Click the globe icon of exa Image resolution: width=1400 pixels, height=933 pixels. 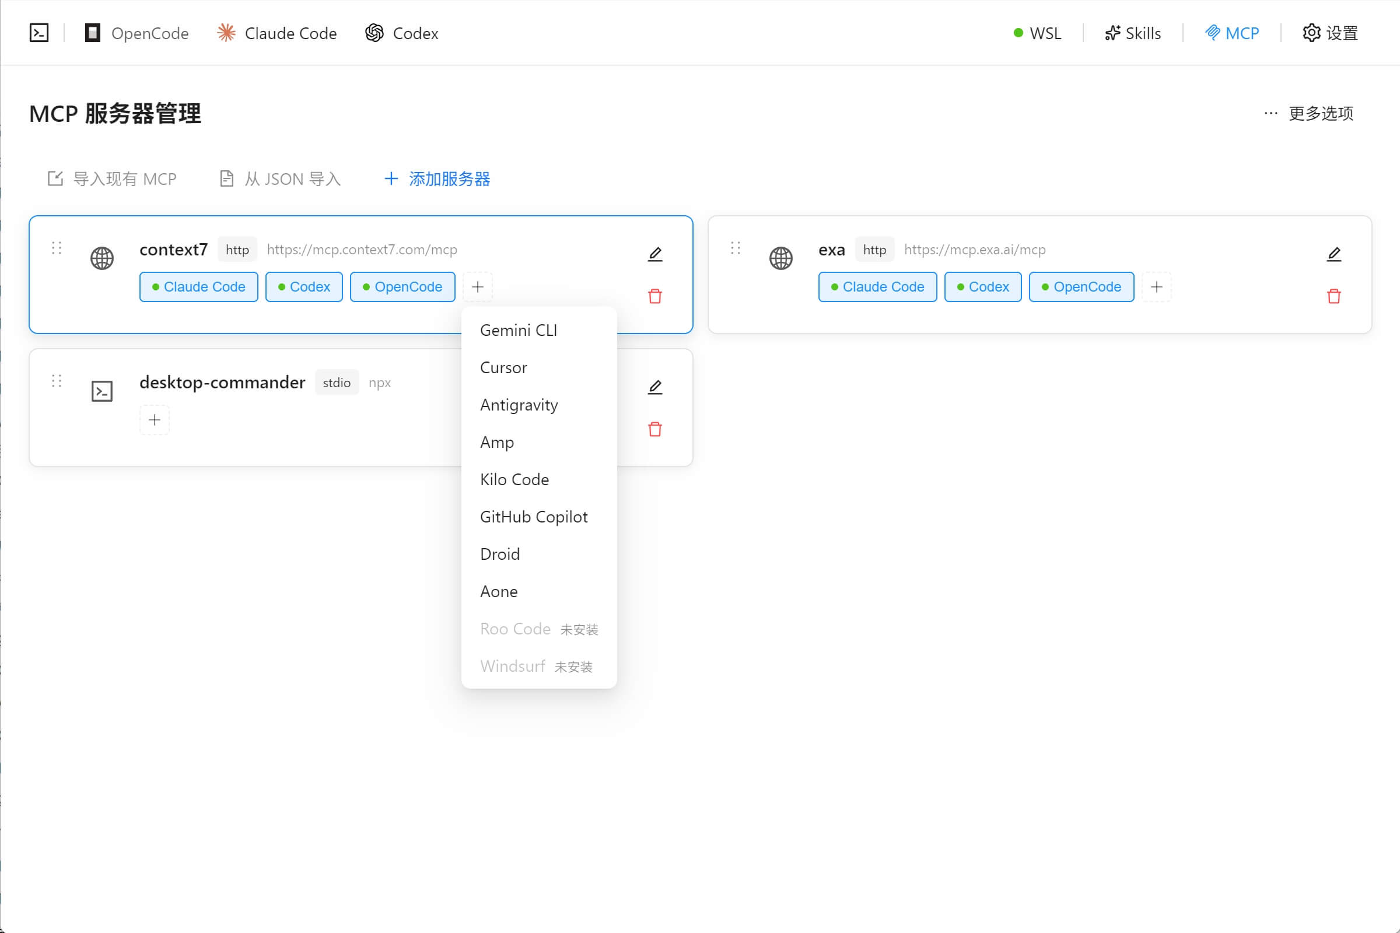(x=781, y=258)
